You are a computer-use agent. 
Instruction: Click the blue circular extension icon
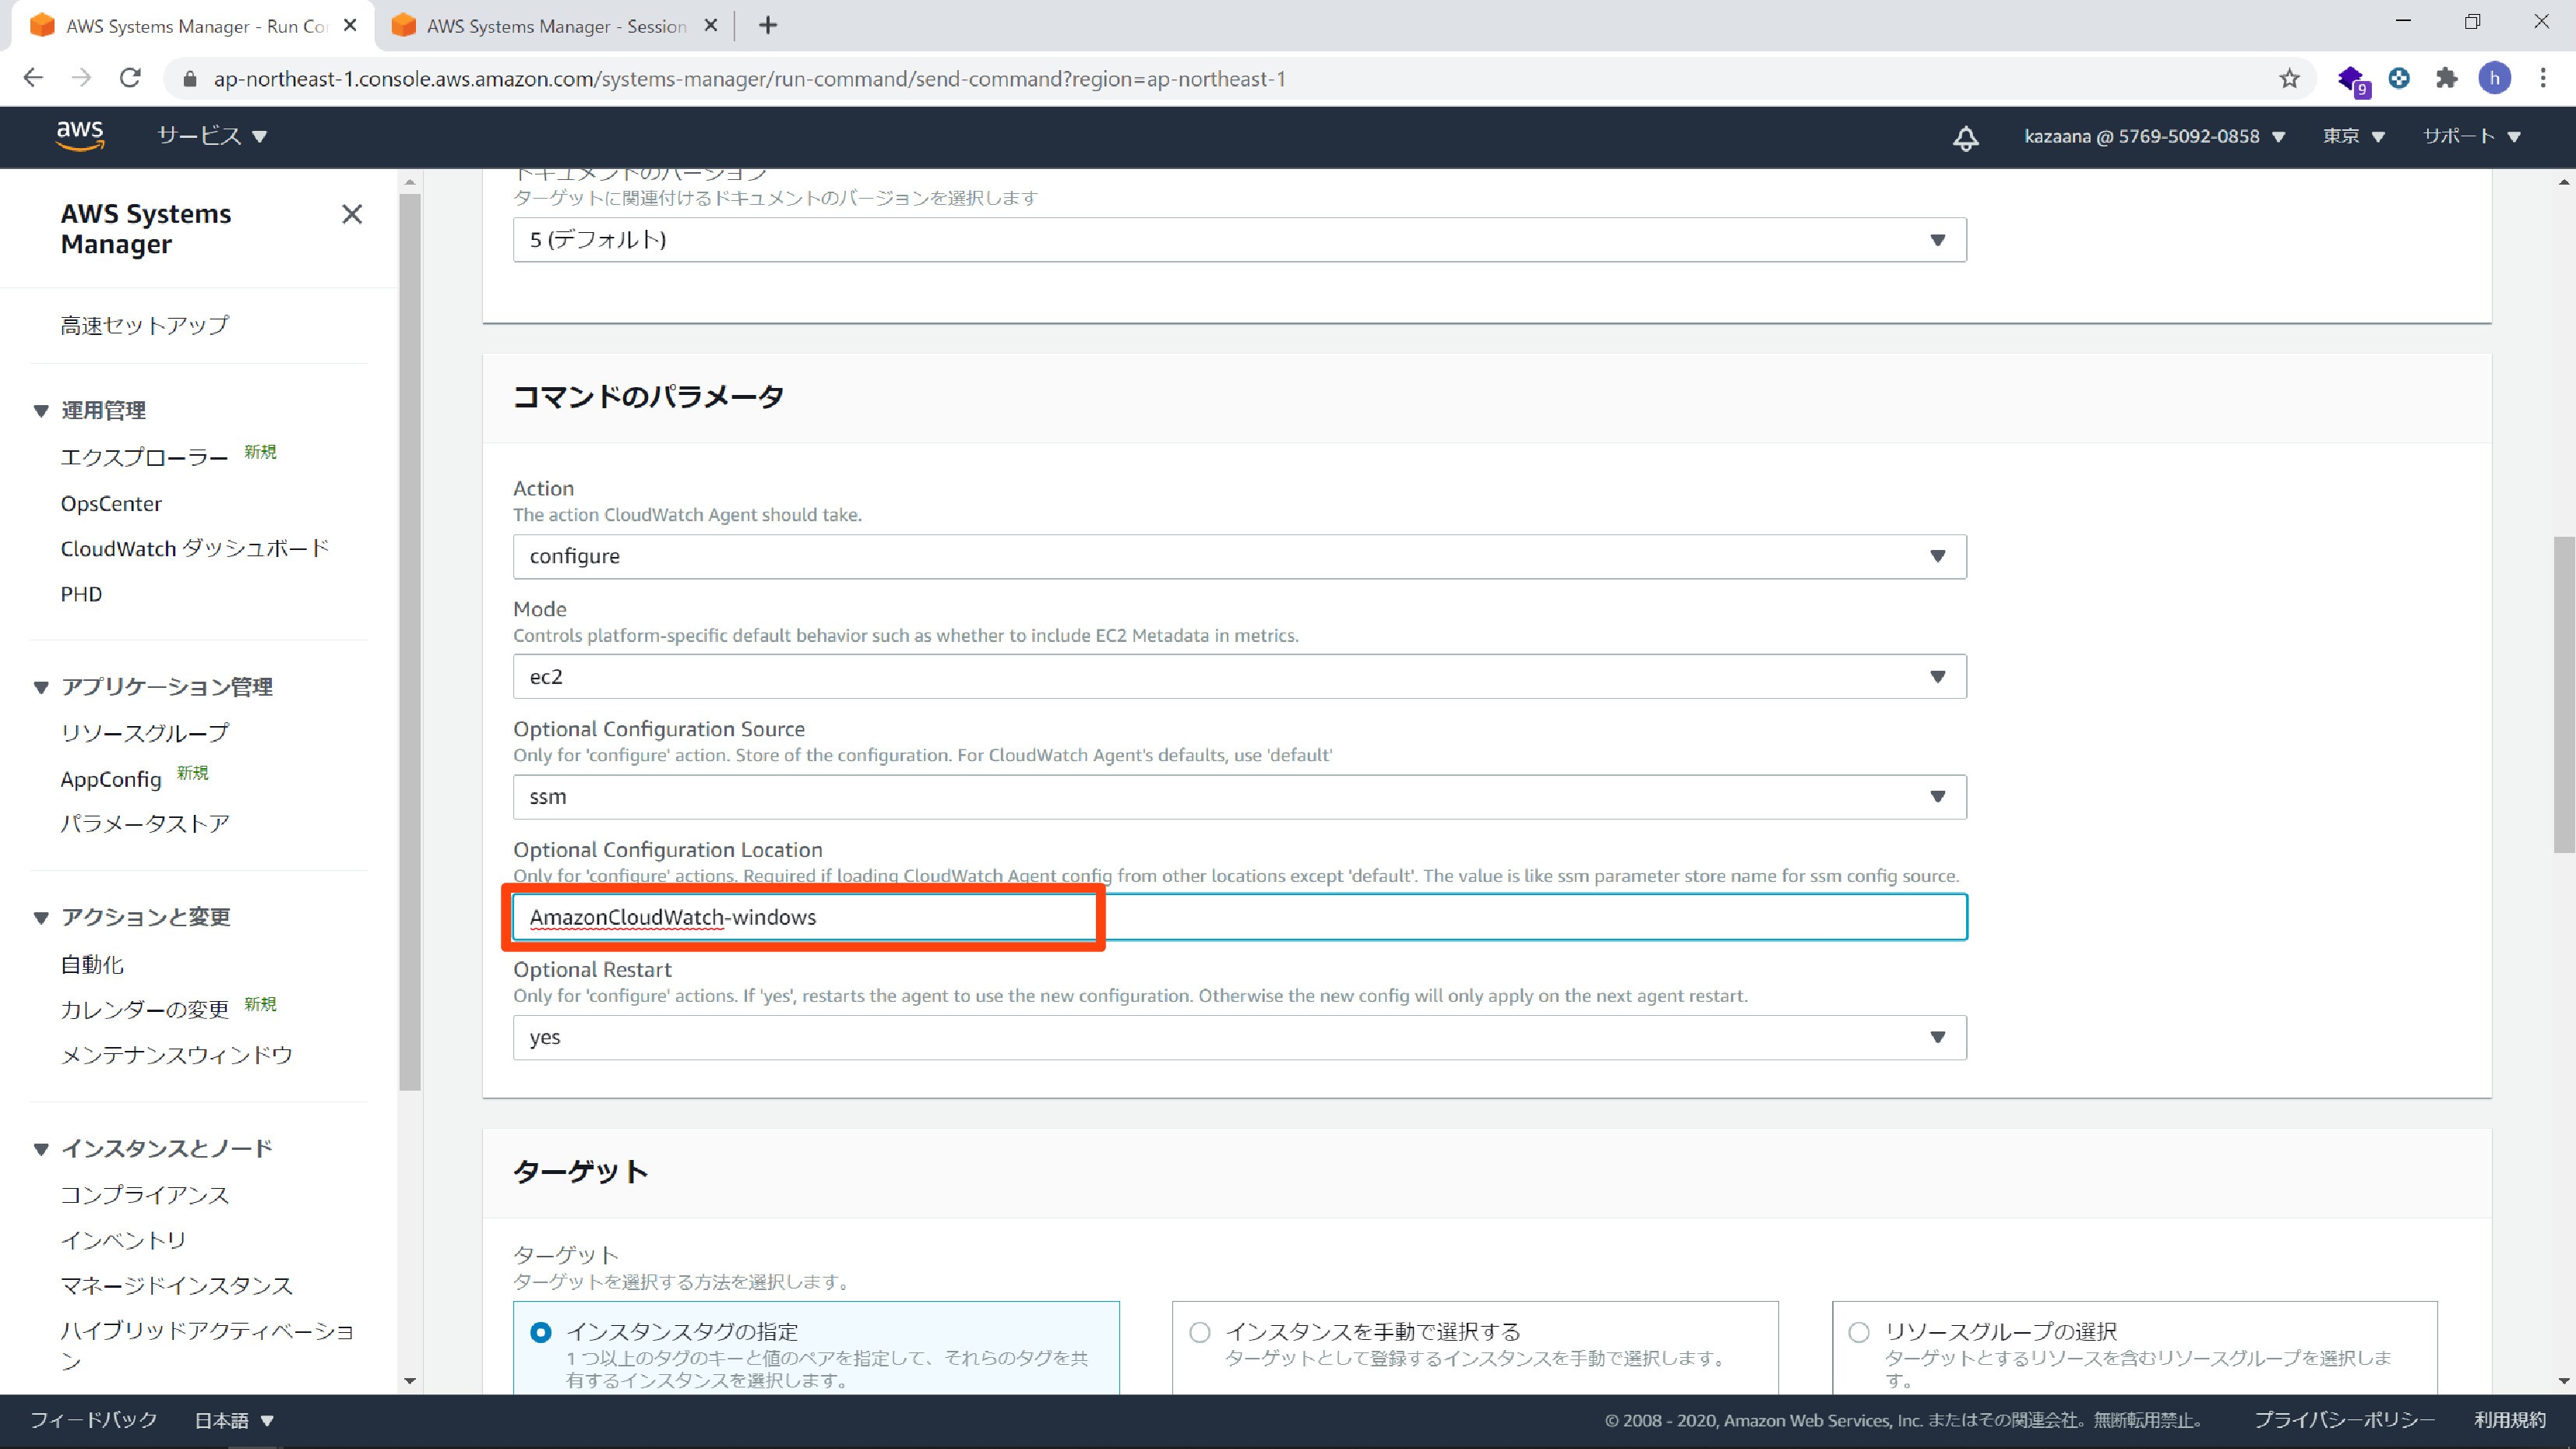(x=2399, y=78)
